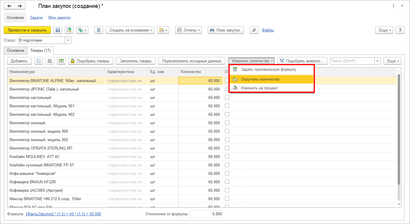This screenshot has width=410, height=224.
Task: Toggle checkbox for Комбайн MOULINEX A77 4C
Action: [227, 157]
